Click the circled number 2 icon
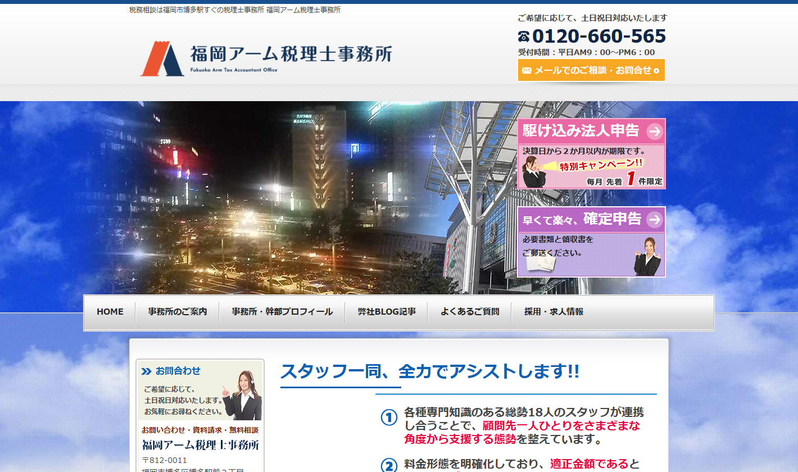Screen dimensions: 798x472 coord(389,466)
